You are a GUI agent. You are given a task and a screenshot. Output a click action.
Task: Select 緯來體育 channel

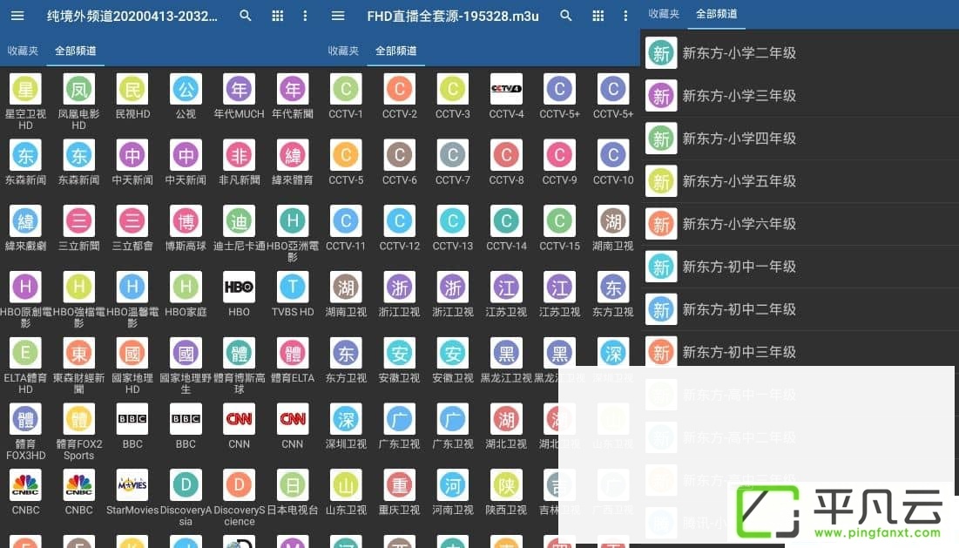[x=293, y=162]
